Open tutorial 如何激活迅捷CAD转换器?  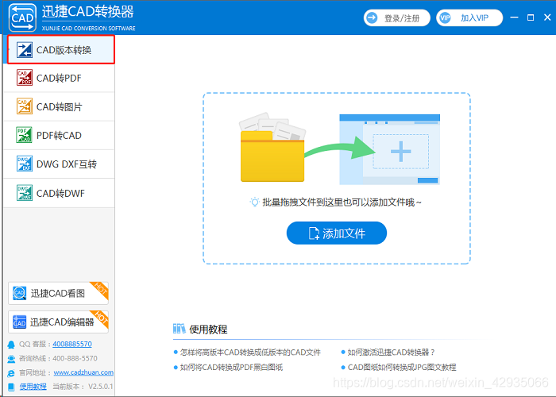[x=391, y=352]
